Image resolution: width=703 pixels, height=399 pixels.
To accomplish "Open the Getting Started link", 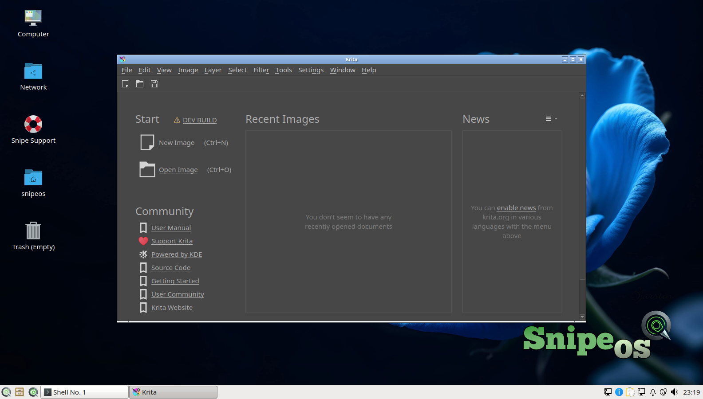I will pyautogui.click(x=175, y=281).
